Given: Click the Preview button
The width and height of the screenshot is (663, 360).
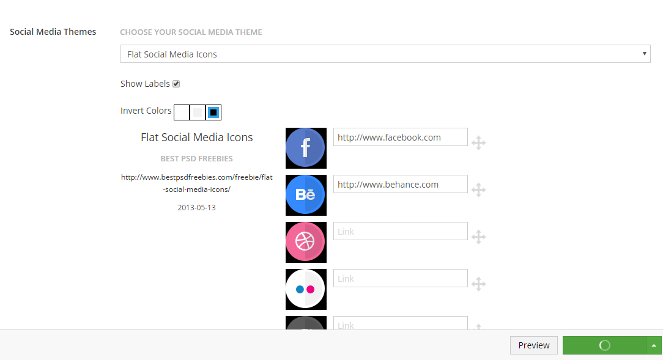Looking at the screenshot, I should pyautogui.click(x=534, y=345).
